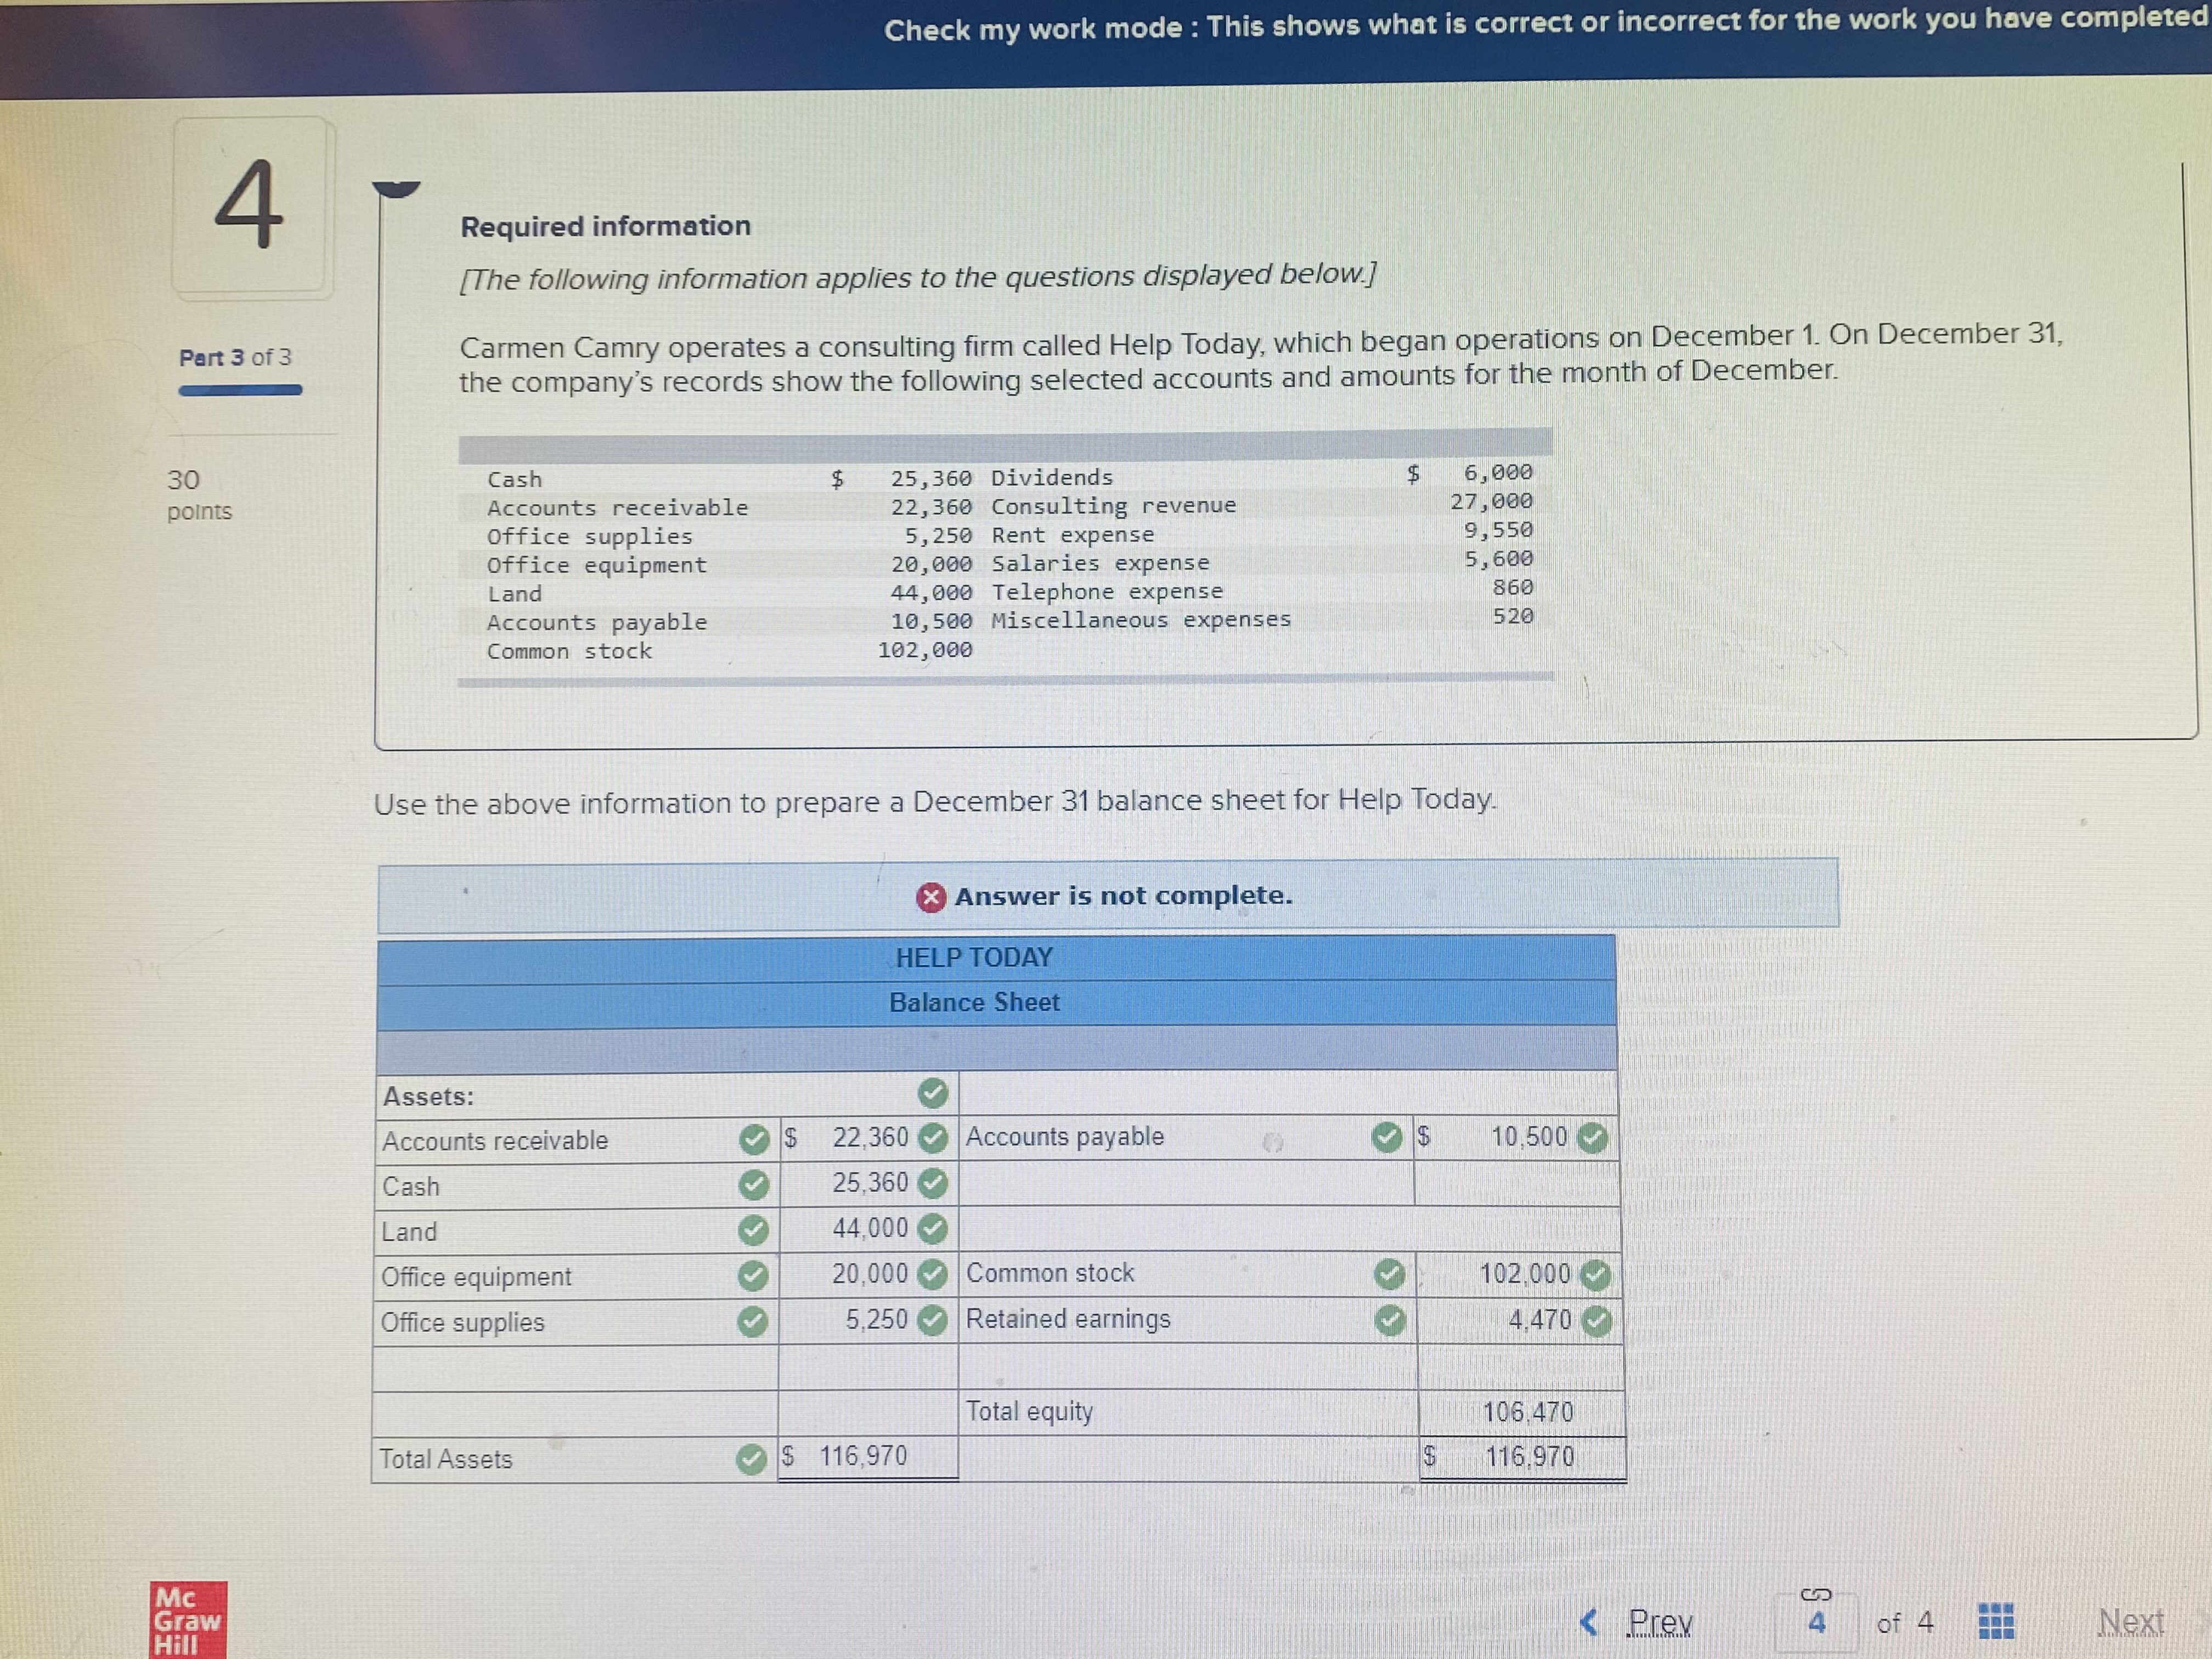
Task: Click the progress bar under Part 3 of 3
Action: (x=240, y=391)
